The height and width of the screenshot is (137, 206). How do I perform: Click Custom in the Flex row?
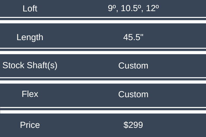(133, 94)
